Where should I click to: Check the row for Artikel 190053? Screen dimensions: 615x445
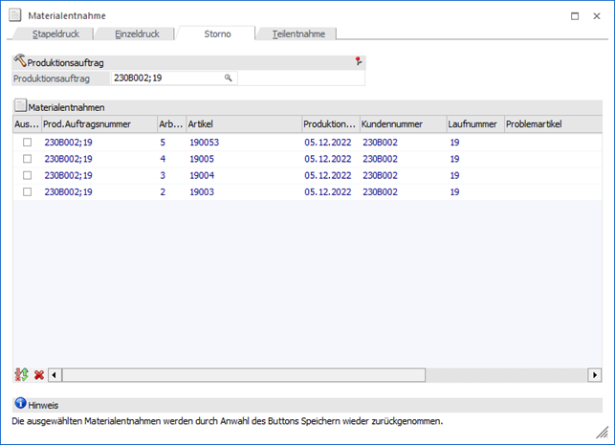(28, 142)
